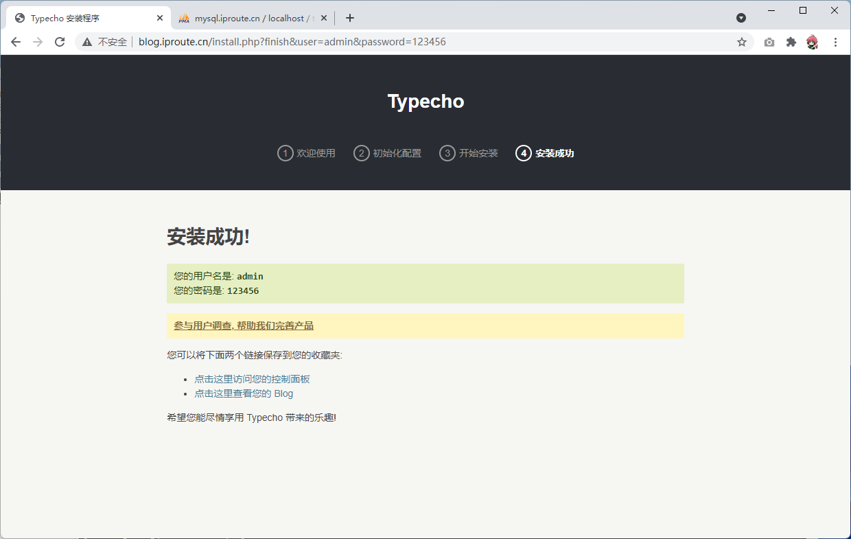851x539 pixels.
Task: Open the camera screenshot extension
Action: (x=769, y=42)
